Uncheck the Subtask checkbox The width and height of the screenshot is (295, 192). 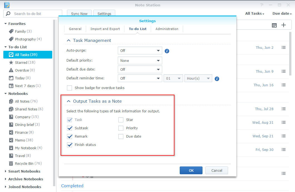(69, 128)
